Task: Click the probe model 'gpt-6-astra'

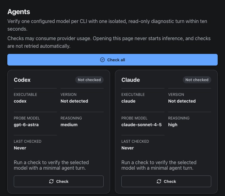Action: tap(26, 125)
